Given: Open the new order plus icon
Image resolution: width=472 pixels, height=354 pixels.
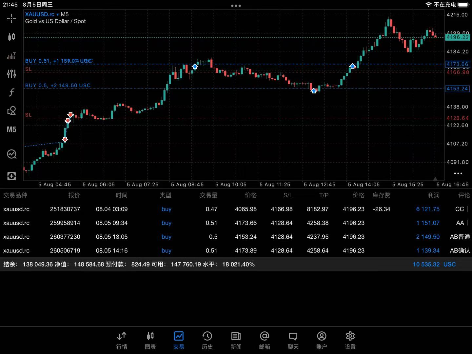Looking at the screenshot, I should (x=11, y=176).
